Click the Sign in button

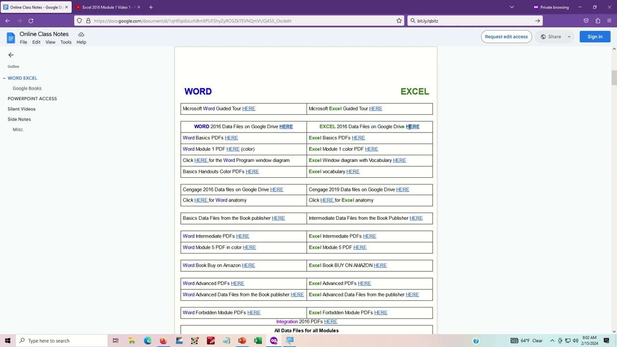pyautogui.click(x=595, y=37)
